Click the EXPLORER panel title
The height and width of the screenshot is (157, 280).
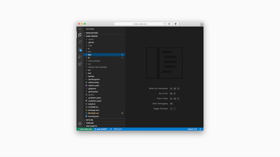pyautogui.click(x=90, y=29)
